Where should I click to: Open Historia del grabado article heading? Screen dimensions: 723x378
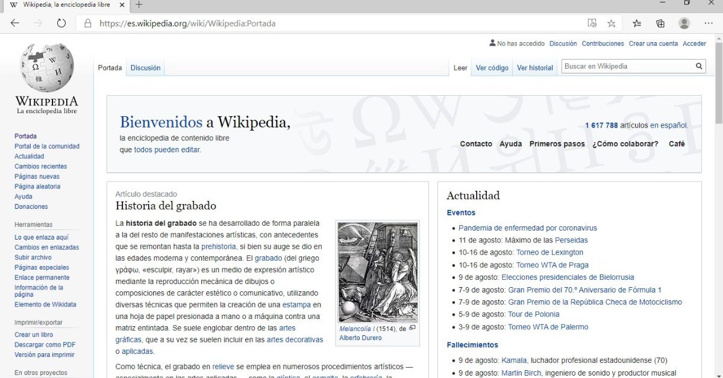coord(166,206)
